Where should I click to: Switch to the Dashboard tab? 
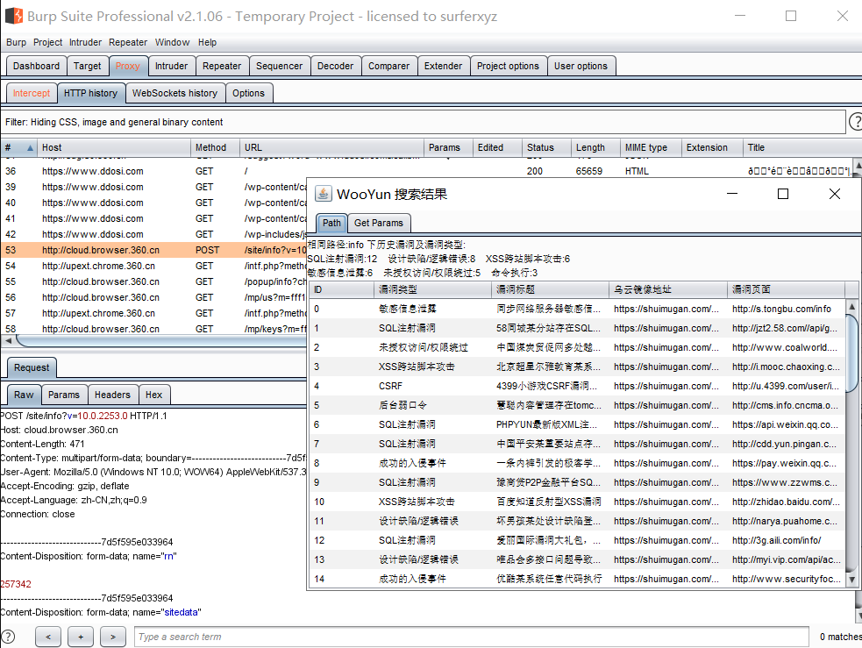click(36, 66)
